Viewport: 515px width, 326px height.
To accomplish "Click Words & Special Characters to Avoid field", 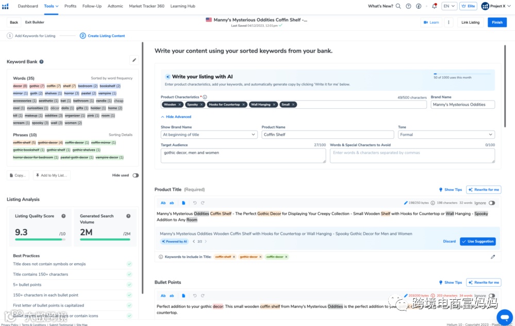I will 412,155.
